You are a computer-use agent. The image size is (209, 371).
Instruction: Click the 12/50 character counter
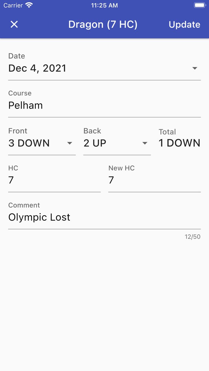(x=192, y=237)
